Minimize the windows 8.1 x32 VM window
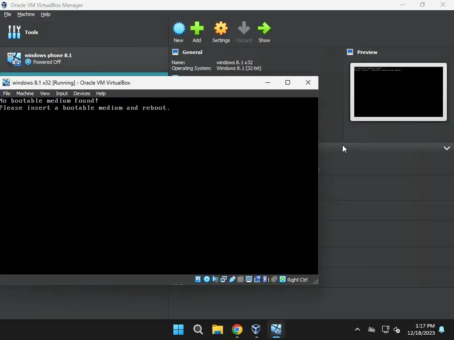This screenshot has width=454, height=340. tap(268, 82)
